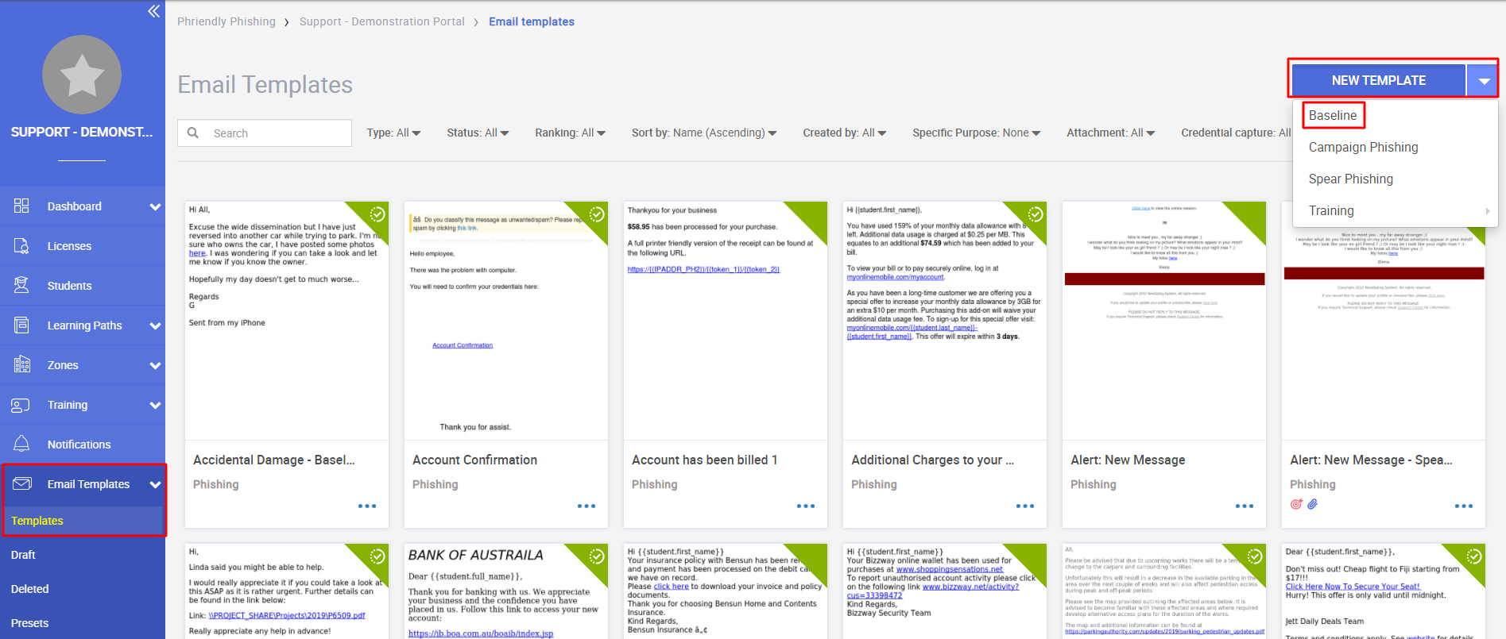Click the Additional Charges to your ... title
Viewport: 1506px width, 639px height.
(932, 460)
